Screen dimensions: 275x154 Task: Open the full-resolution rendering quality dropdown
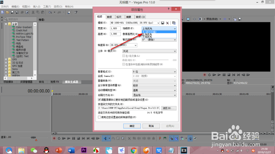click(x=154, y=85)
